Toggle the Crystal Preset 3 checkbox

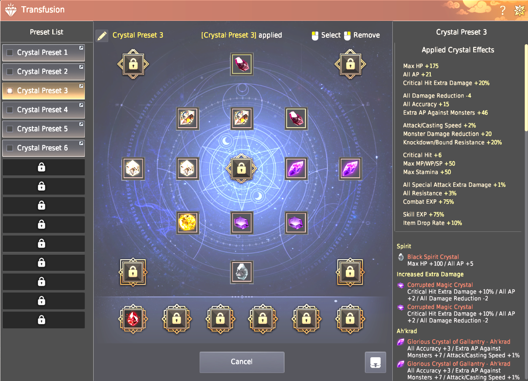click(10, 91)
